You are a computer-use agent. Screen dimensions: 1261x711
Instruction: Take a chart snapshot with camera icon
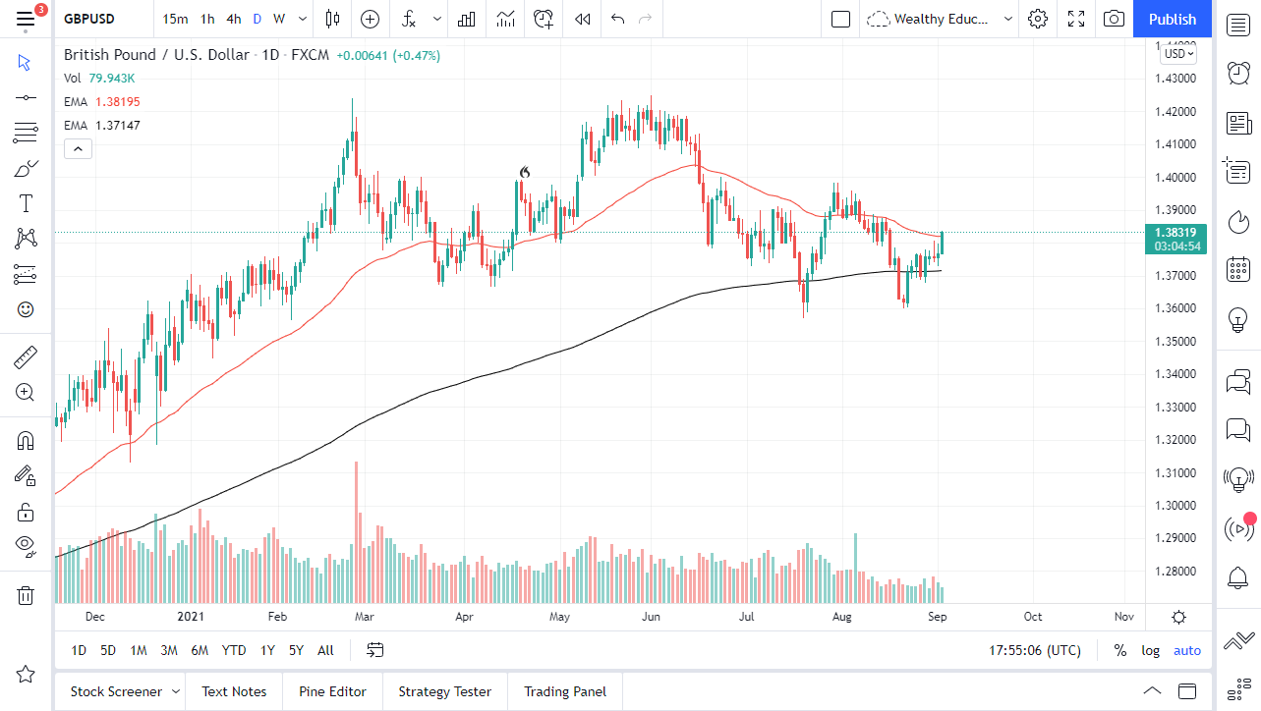click(1114, 19)
